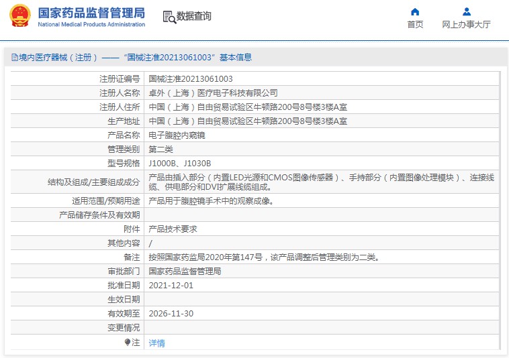The image size is (509, 358).
Task: Select the 生产地址 address value
Action: click(x=248, y=121)
